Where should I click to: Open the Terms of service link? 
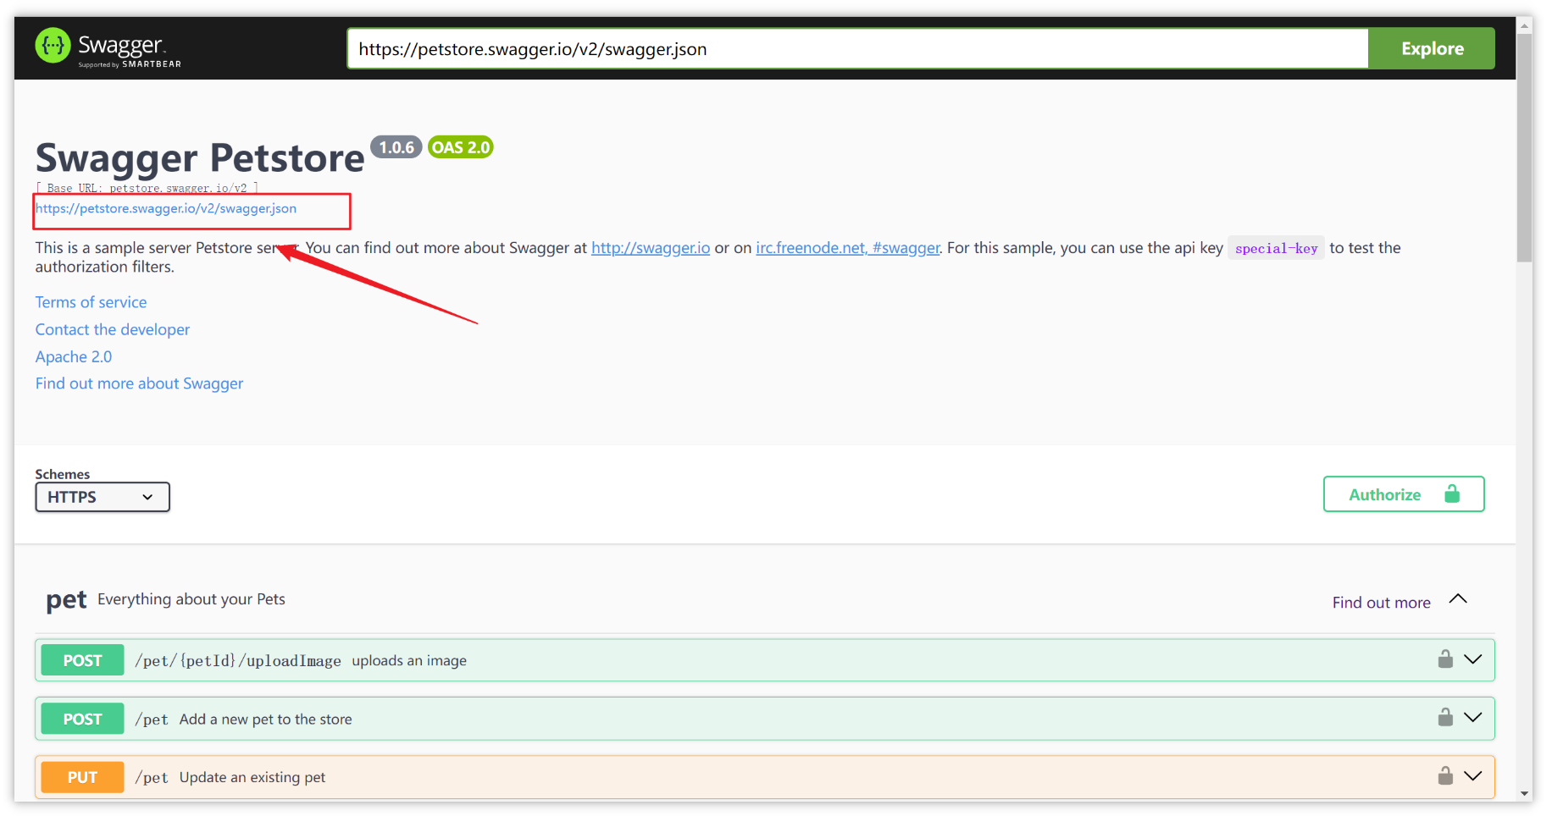90,301
